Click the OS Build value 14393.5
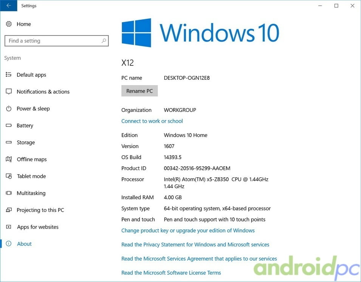The image size is (361, 282). [x=173, y=157]
